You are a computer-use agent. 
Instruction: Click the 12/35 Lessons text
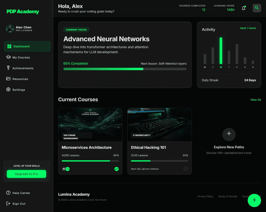tap(139, 155)
